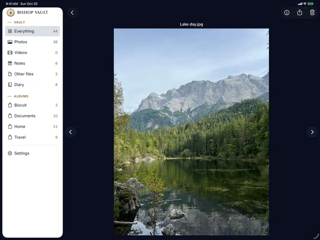This screenshot has height=240, width=320.
Task: Click the Everything grid icon
Action: pyautogui.click(x=10, y=31)
